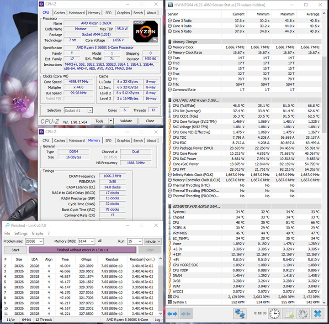
Task: Select CPU Package Power (SMU) sensor row
Action: pyautogui.click(x=244, y=148)
